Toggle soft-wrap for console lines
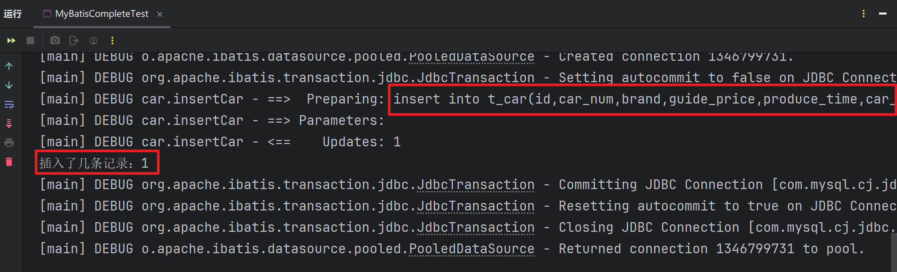897x272 pixels. coord(9,105)
